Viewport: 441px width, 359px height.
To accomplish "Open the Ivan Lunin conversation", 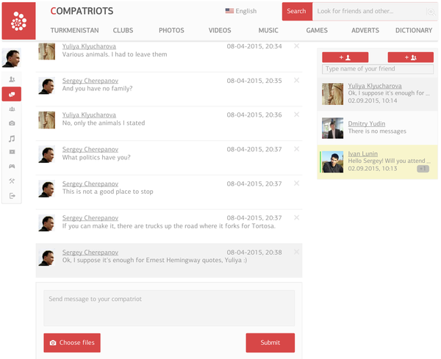I will (377, 162).
